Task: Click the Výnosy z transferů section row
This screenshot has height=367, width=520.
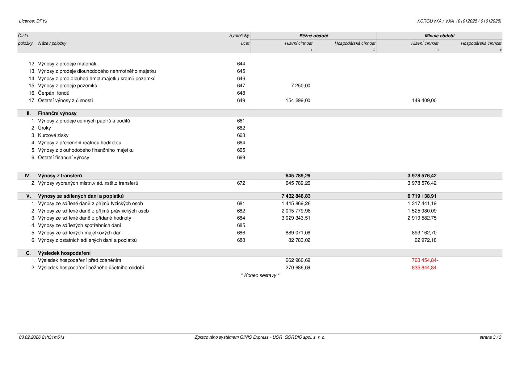Action: [260, 176]
